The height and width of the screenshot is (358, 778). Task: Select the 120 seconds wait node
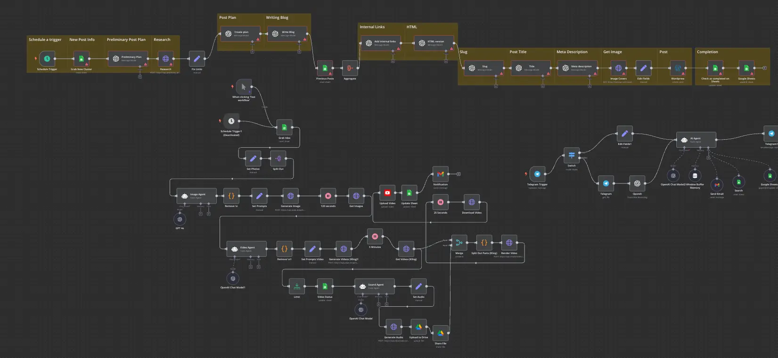tap(328, 196)
